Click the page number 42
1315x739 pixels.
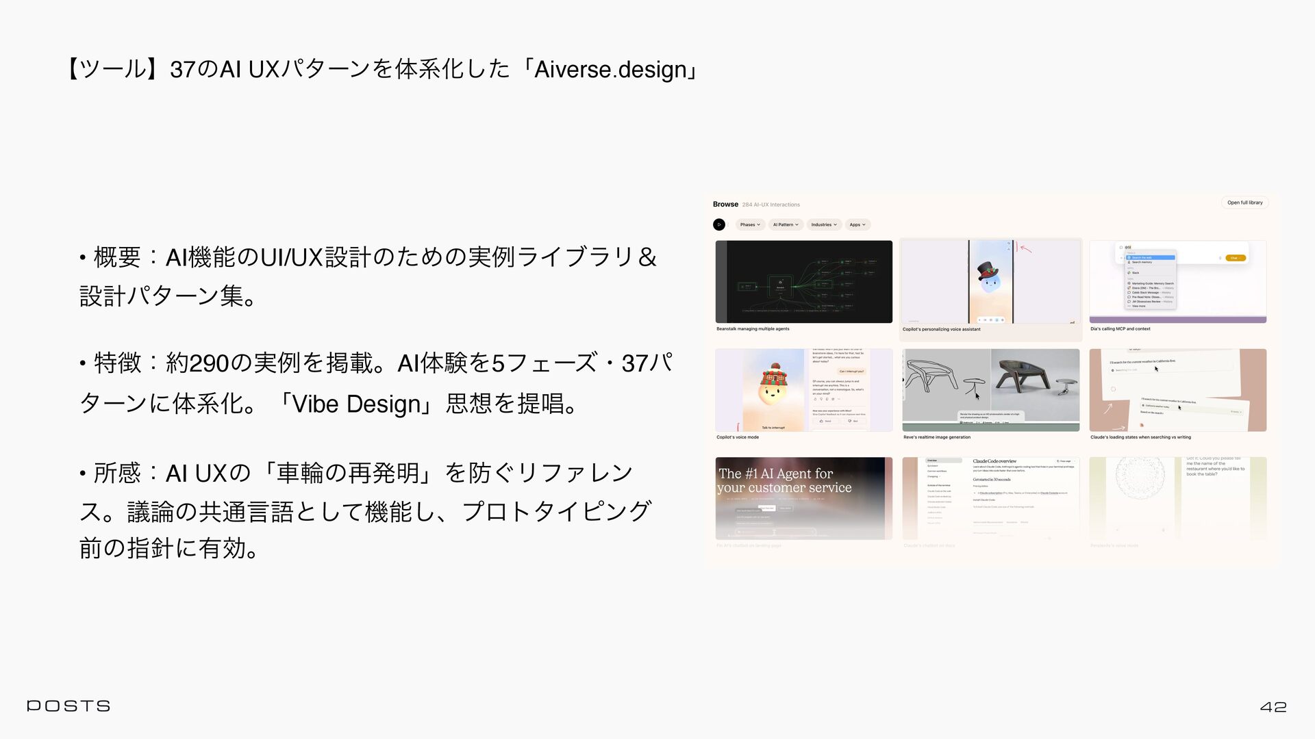[1273, 707]
